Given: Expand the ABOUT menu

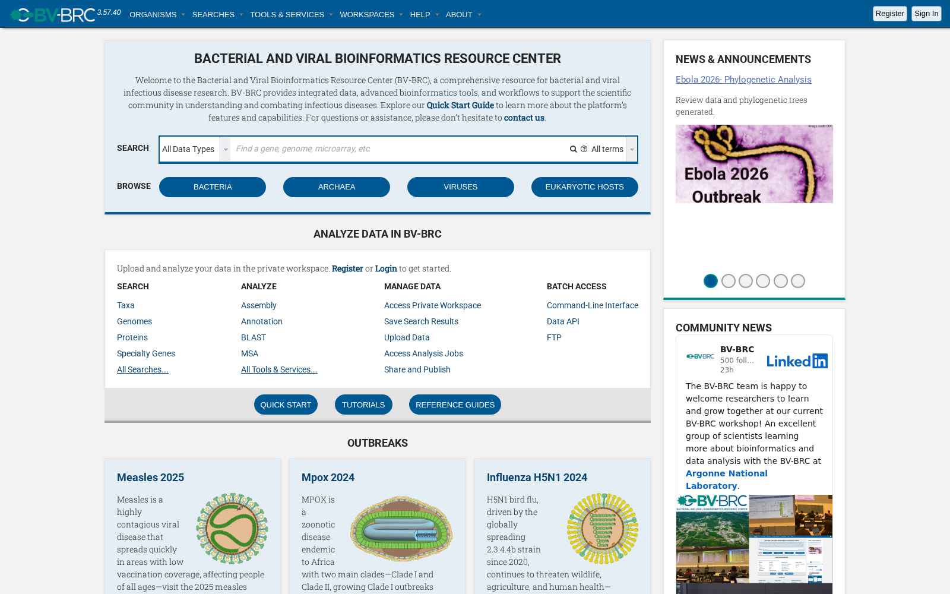Looking at the screenshot, I should pos(464,14).
